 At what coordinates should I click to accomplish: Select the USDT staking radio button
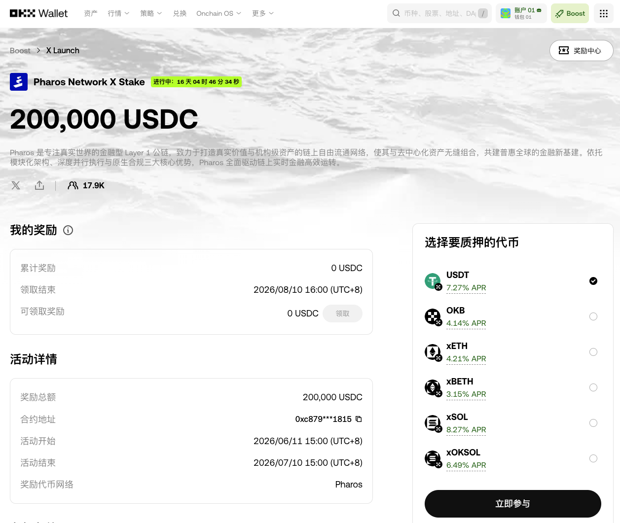coord(593,281)
